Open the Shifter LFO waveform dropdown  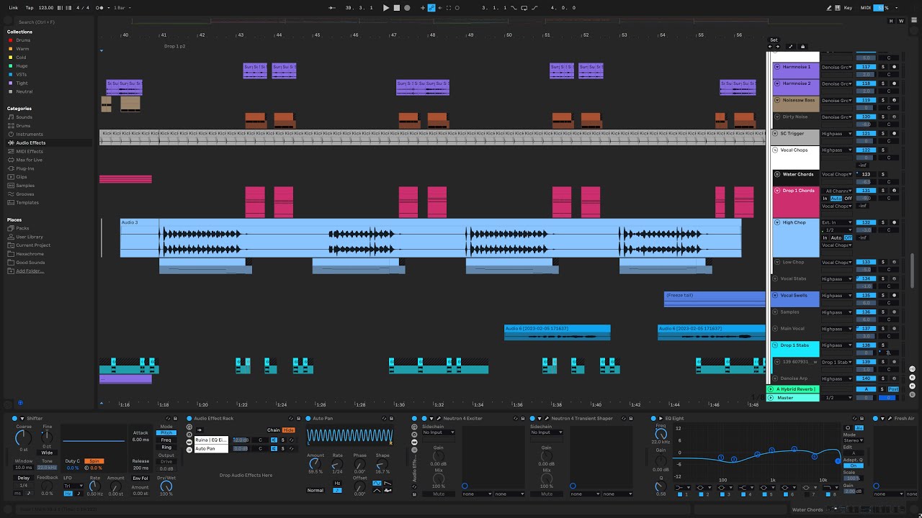point(73,486)
